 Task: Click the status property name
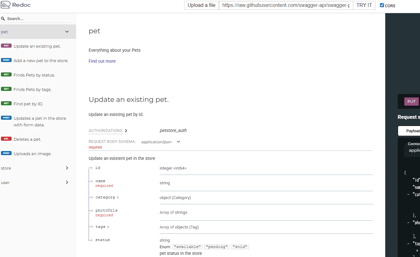point(103,240)
